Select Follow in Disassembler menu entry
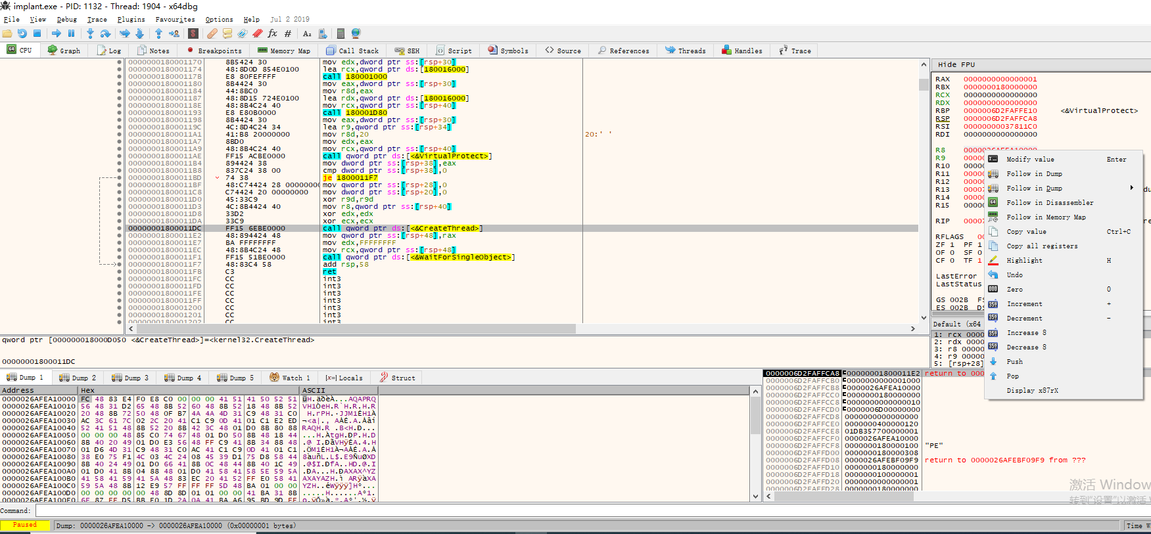1151x534 pixels. [x=1050, y=203]
